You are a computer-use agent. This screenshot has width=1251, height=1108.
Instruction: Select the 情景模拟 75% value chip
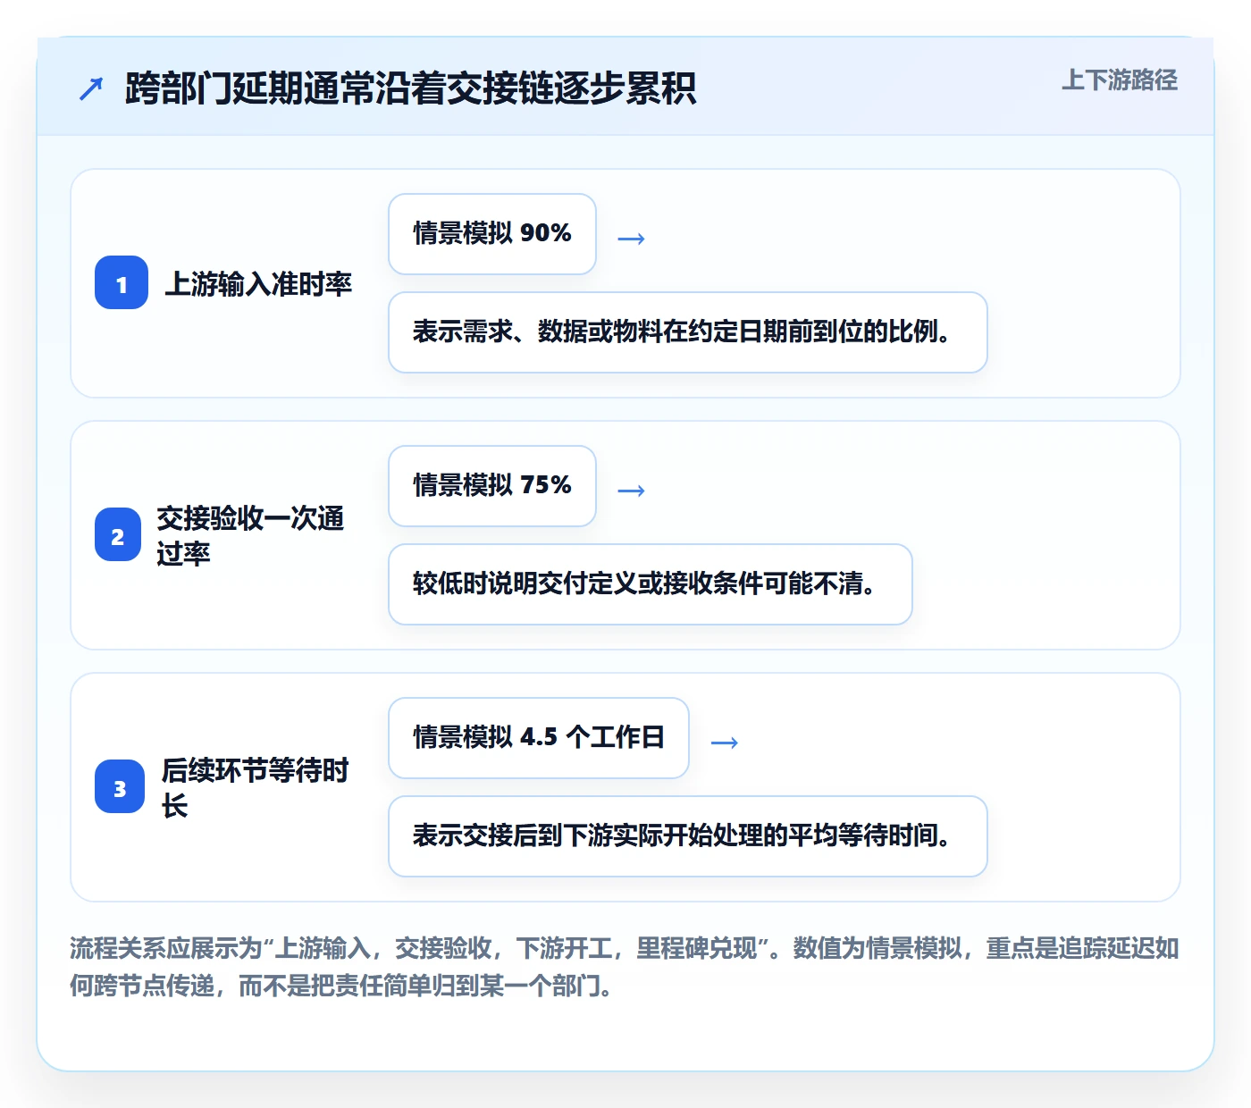point(492,486)
